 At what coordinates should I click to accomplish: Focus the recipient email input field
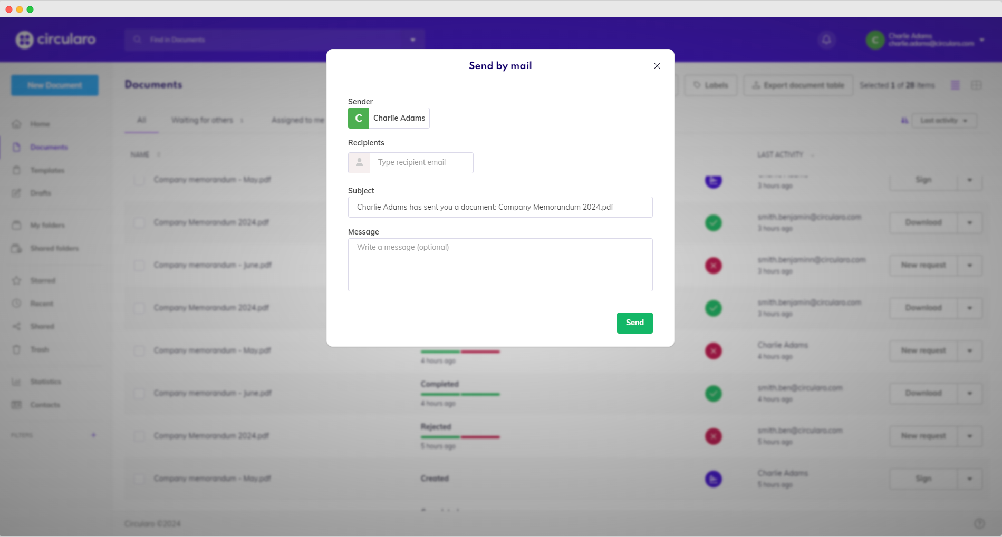(x=420, y=162)
